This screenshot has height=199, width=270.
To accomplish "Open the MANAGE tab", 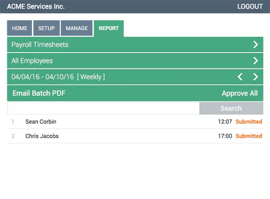I will tap(77, 28).
